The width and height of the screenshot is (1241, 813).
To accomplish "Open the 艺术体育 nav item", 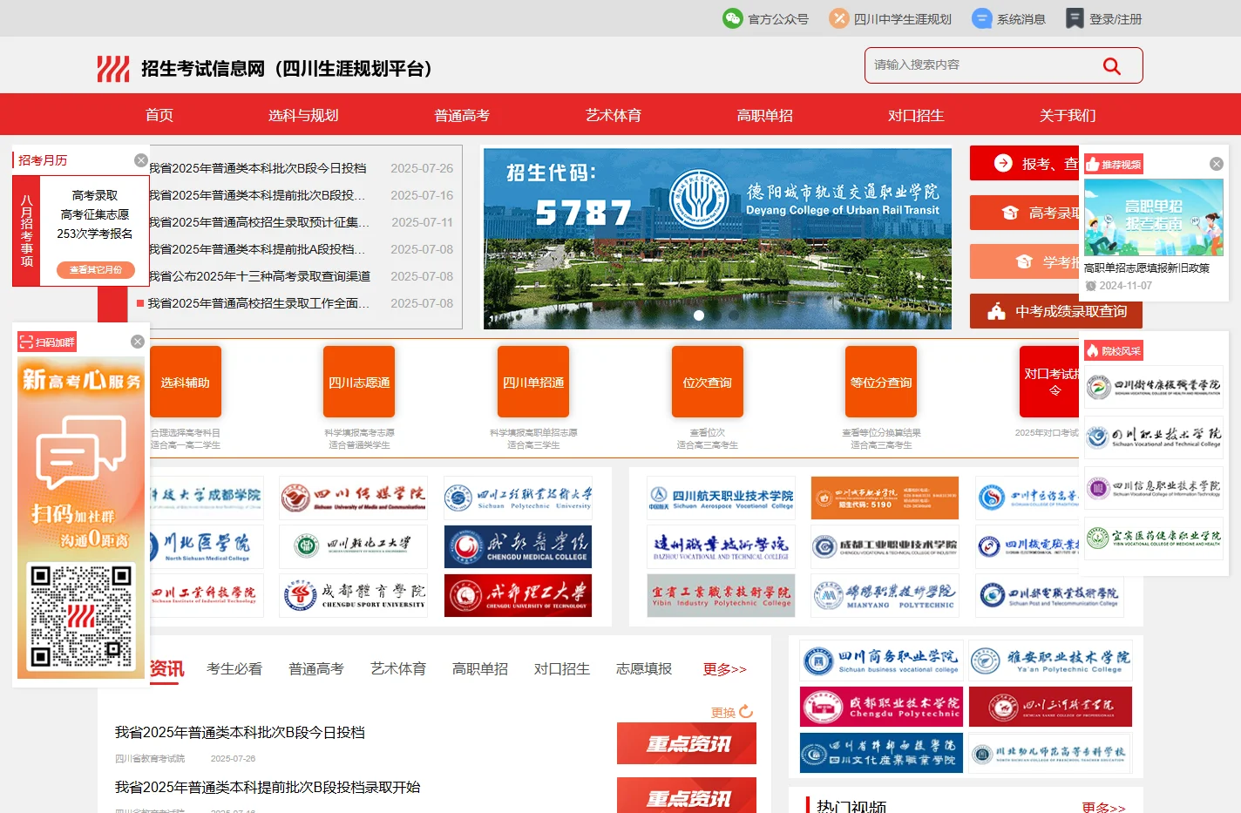I will pos(614,115).
